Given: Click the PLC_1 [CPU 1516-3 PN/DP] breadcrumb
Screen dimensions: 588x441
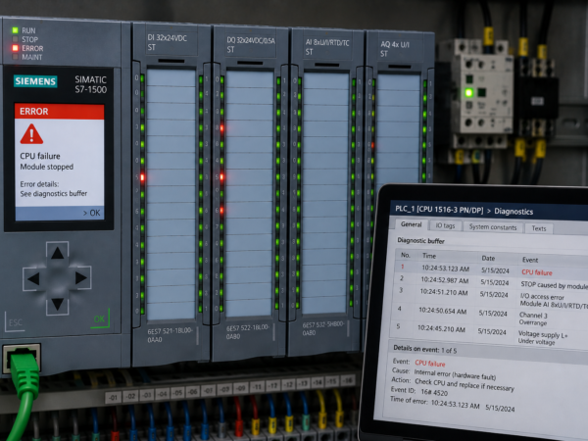Looking at the screenshot, I should [439, 210].
